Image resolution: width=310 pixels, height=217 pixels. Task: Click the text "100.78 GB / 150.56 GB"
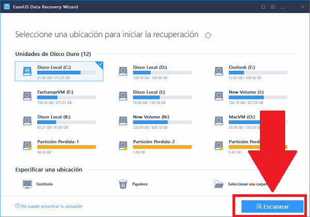click(x=150, y=78)
